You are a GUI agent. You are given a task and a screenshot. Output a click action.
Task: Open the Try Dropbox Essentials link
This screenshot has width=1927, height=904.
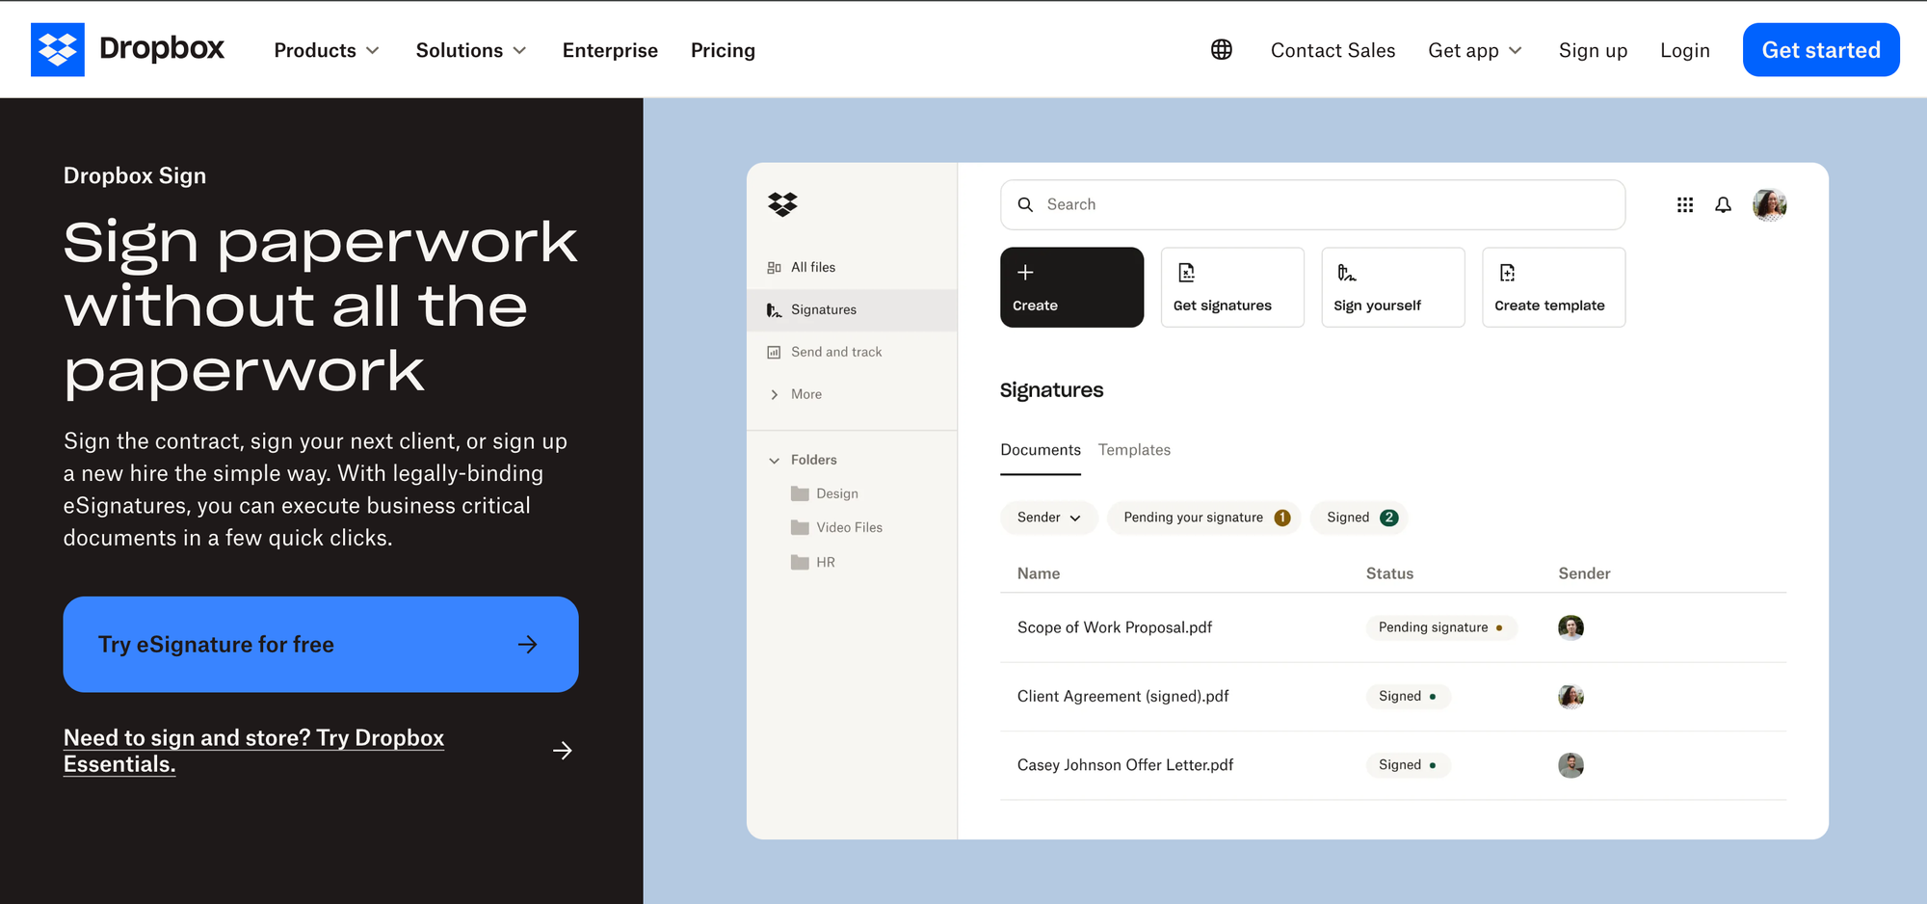253,751
